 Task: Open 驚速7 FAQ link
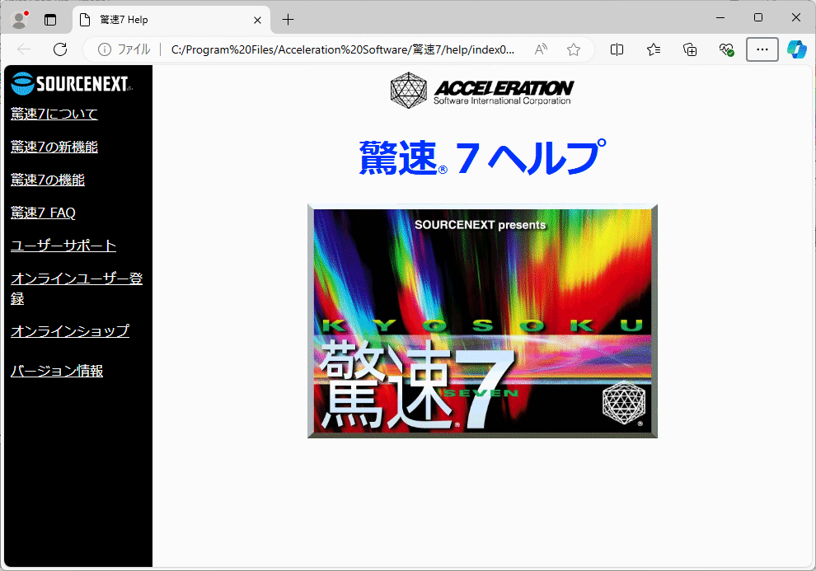(x=43, y=213)
